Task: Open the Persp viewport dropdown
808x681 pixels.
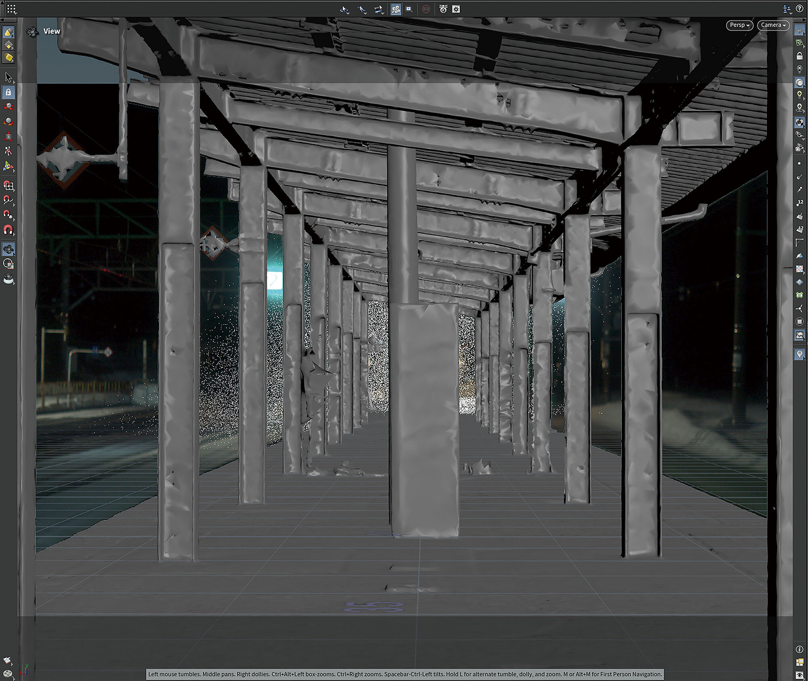Action: [739, 25]
